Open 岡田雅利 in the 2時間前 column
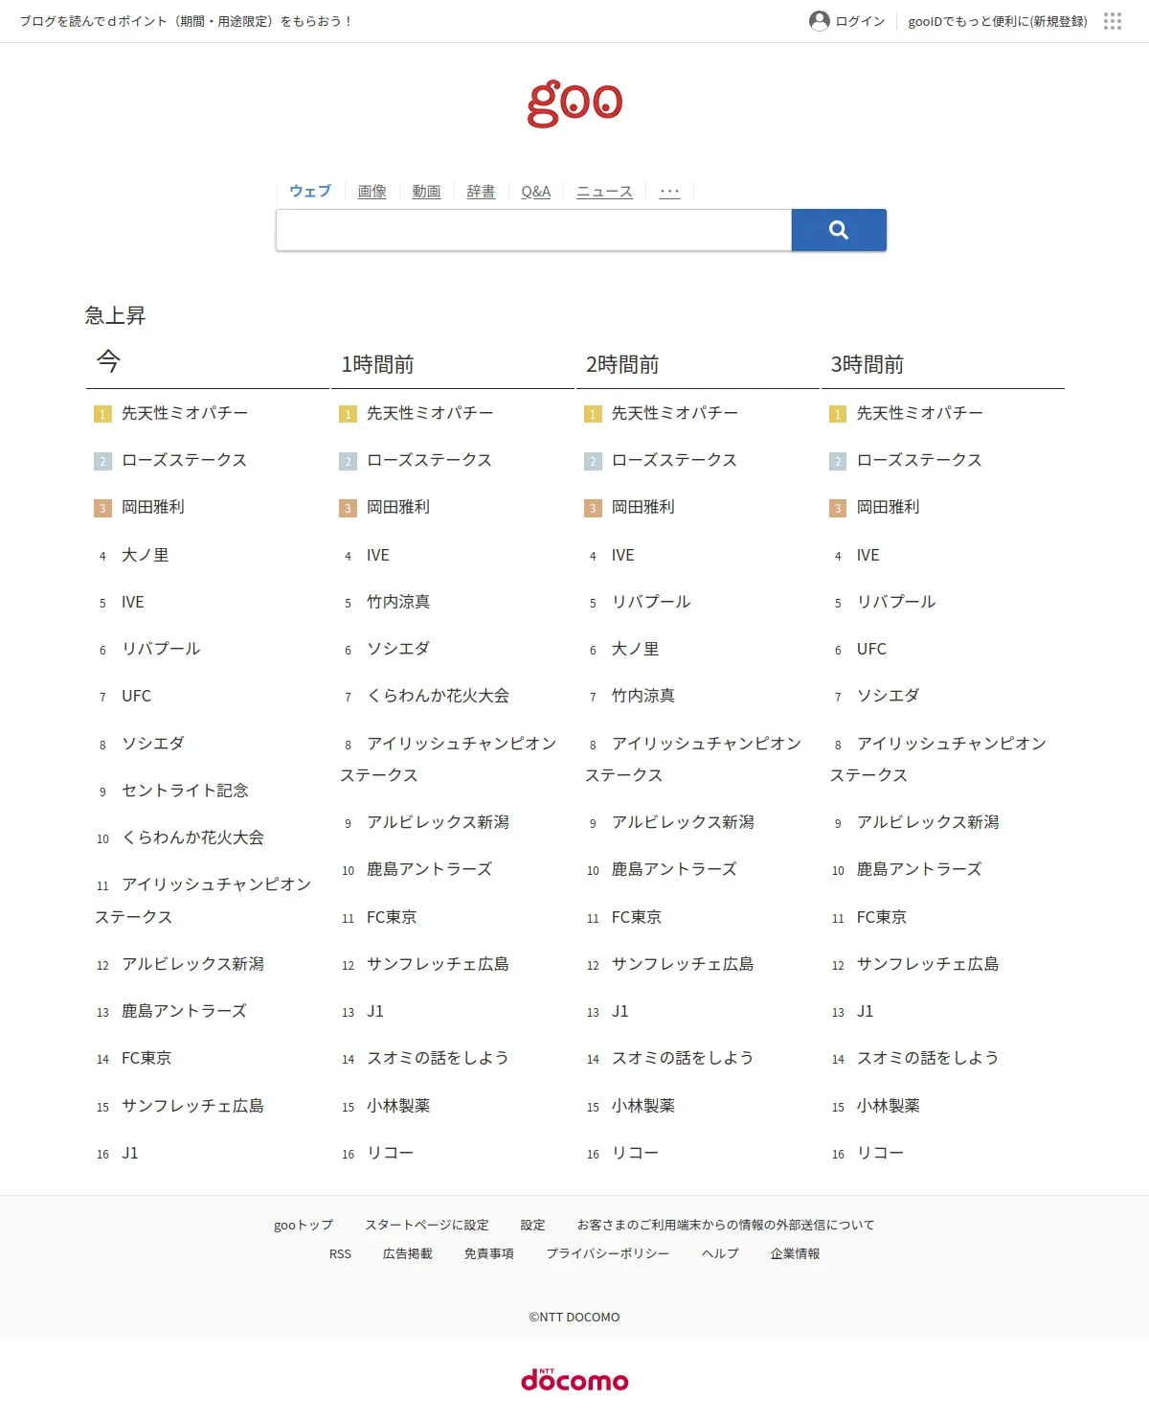1149x1423 pixels. click(643, 507)
